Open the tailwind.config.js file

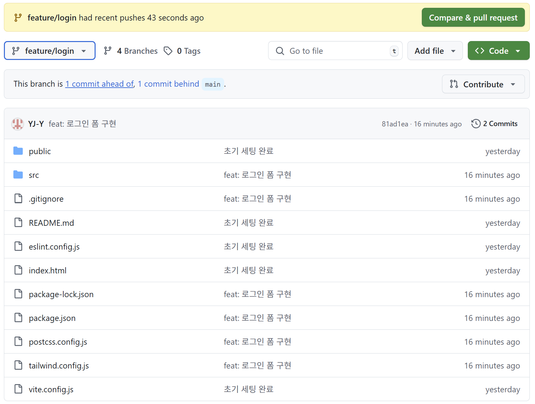[59, 366]
